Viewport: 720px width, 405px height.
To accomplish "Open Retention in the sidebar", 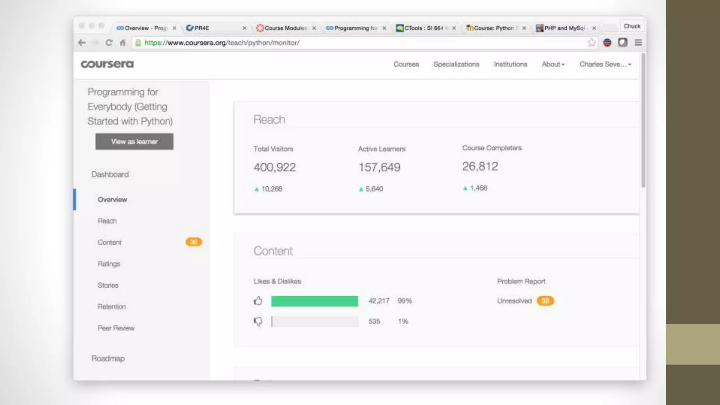I will coord(112,307).
